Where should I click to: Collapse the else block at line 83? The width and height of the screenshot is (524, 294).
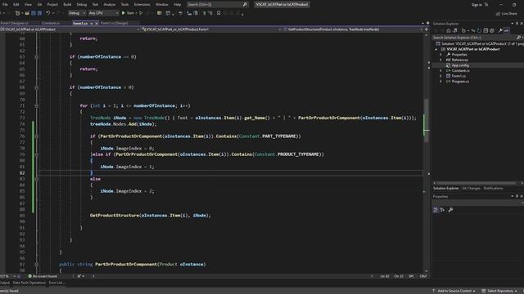[x=36, y=179]
